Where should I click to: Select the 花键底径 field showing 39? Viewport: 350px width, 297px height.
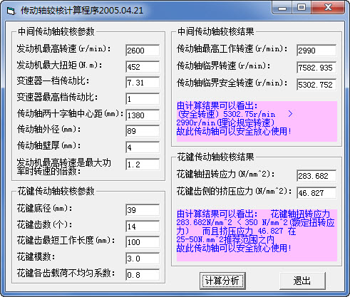coord(143,210)
